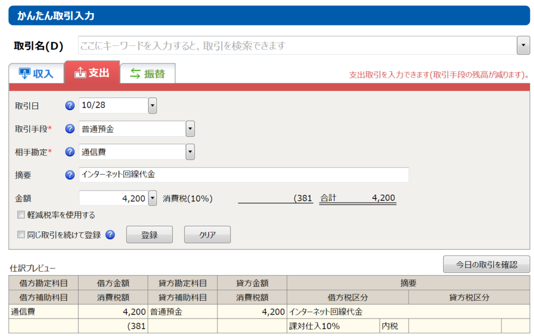Click the 消費税 amount (381 in form
This screenshot has width=534, height=336.
[275, 198]
